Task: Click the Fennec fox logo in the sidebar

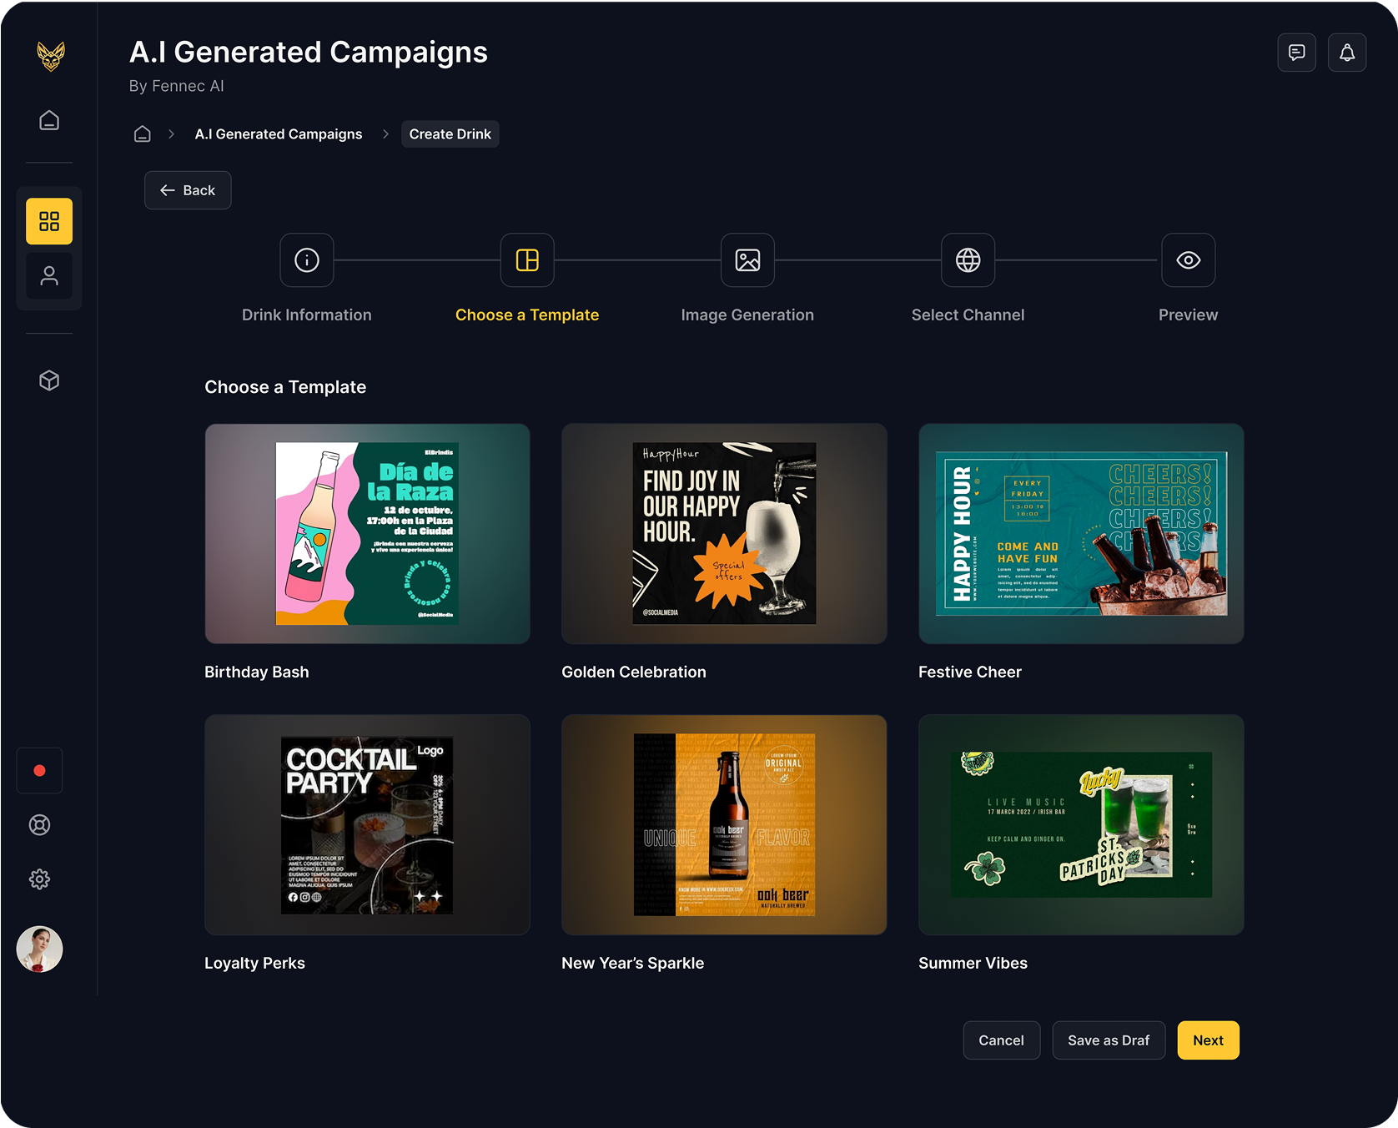Action: (x=51, y=56)
